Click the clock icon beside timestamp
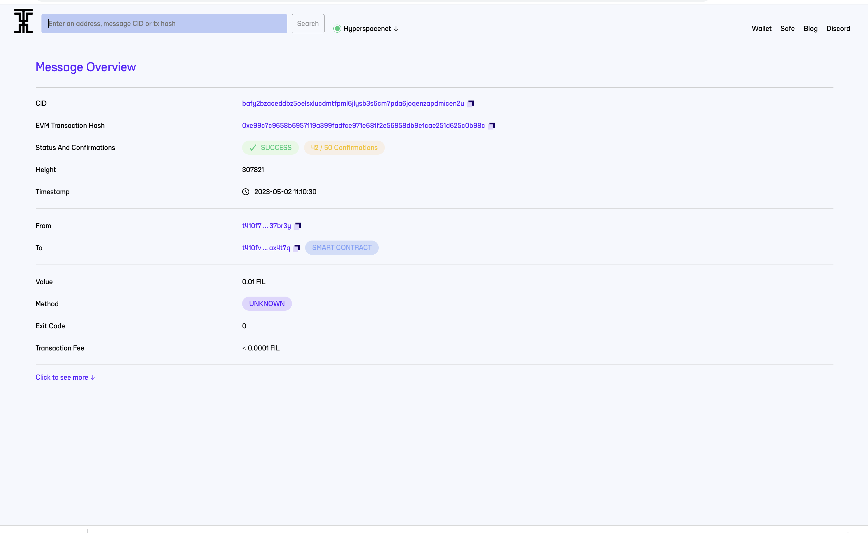868x533 pixels. (x=245, y=192)
